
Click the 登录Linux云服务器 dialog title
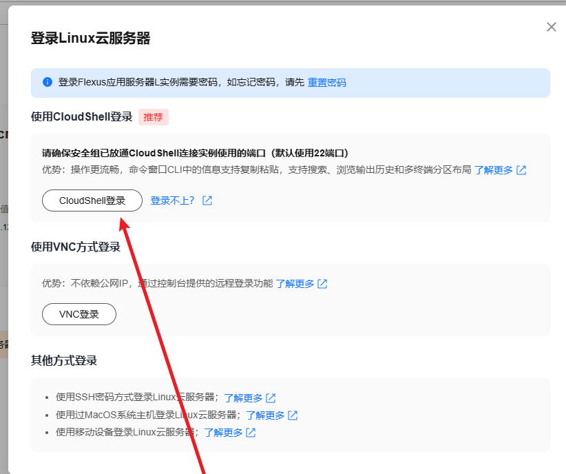click(x=91, y=38)
